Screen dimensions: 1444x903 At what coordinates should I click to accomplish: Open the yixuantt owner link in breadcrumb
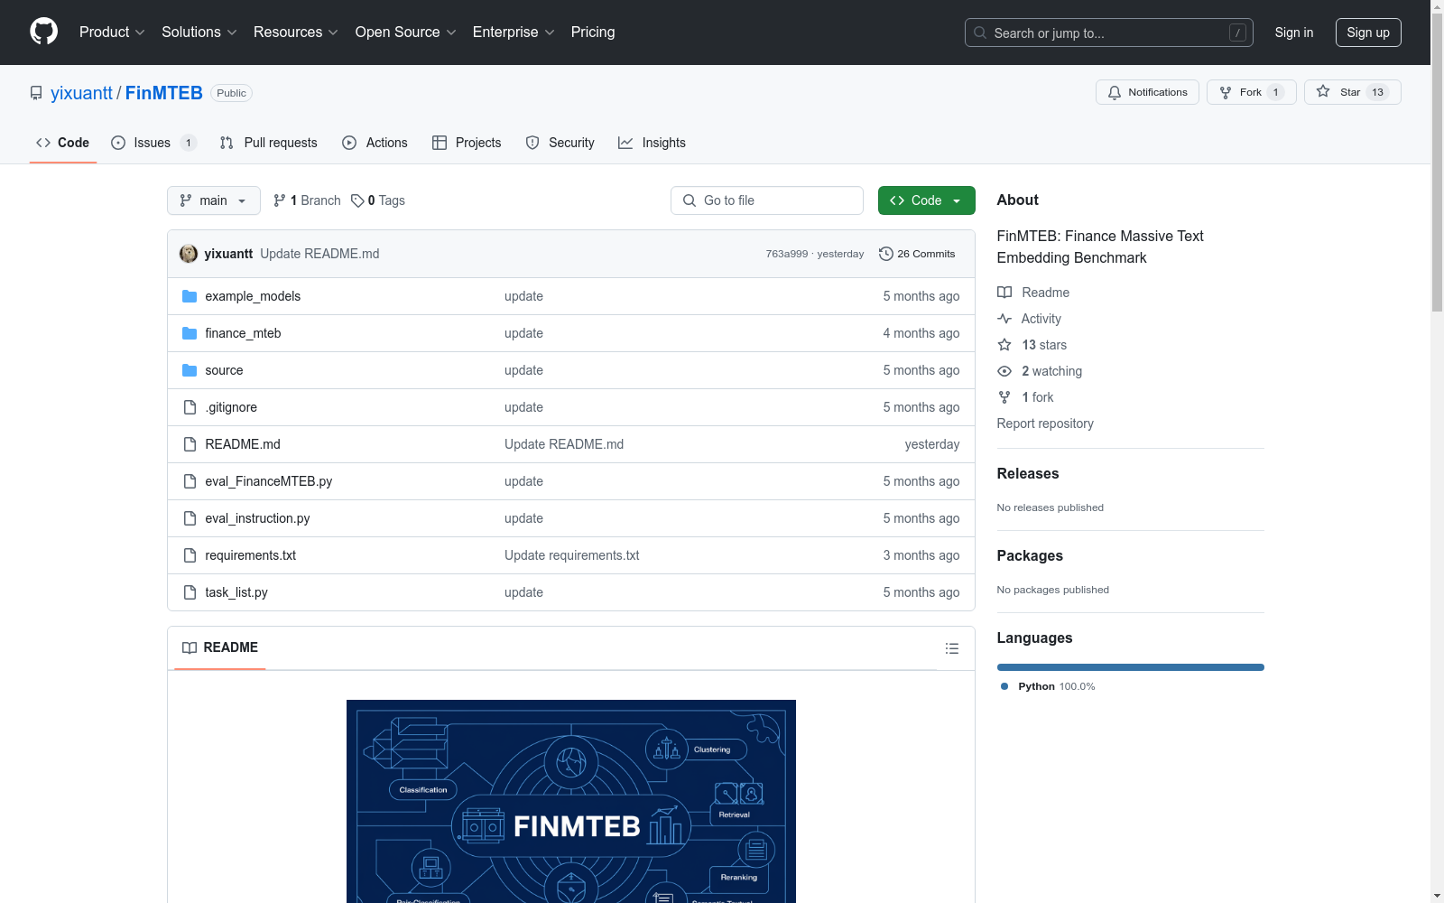(x=81, y=93)
